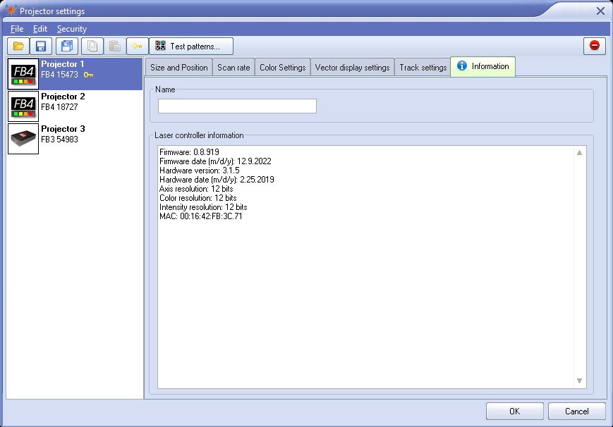Click the red remove icon button
The image size is (613, 427).
pos(594,46)
